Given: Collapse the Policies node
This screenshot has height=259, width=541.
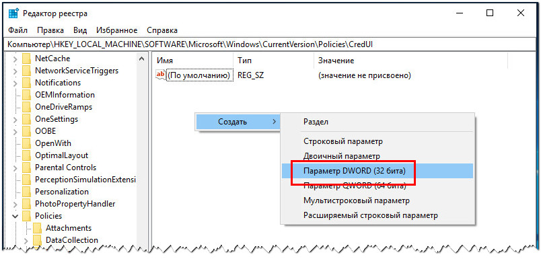Looking at the screenshot, I should [15, 216].
